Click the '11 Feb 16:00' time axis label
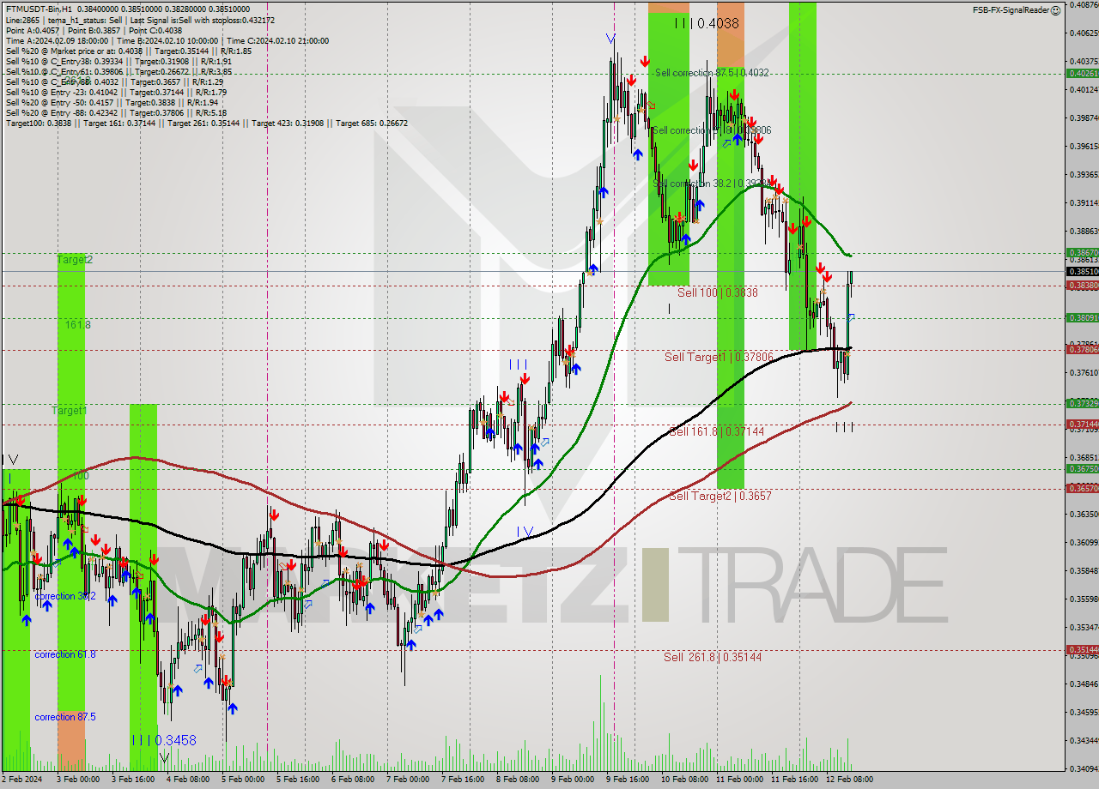1099x789 pixels. tap(794, 780)
